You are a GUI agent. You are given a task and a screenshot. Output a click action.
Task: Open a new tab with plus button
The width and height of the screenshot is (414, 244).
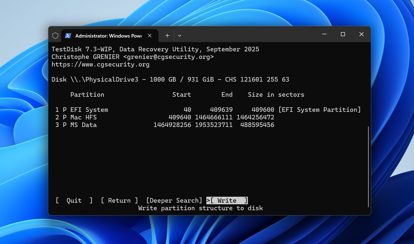pyautogui.click(x=167, y=35)
